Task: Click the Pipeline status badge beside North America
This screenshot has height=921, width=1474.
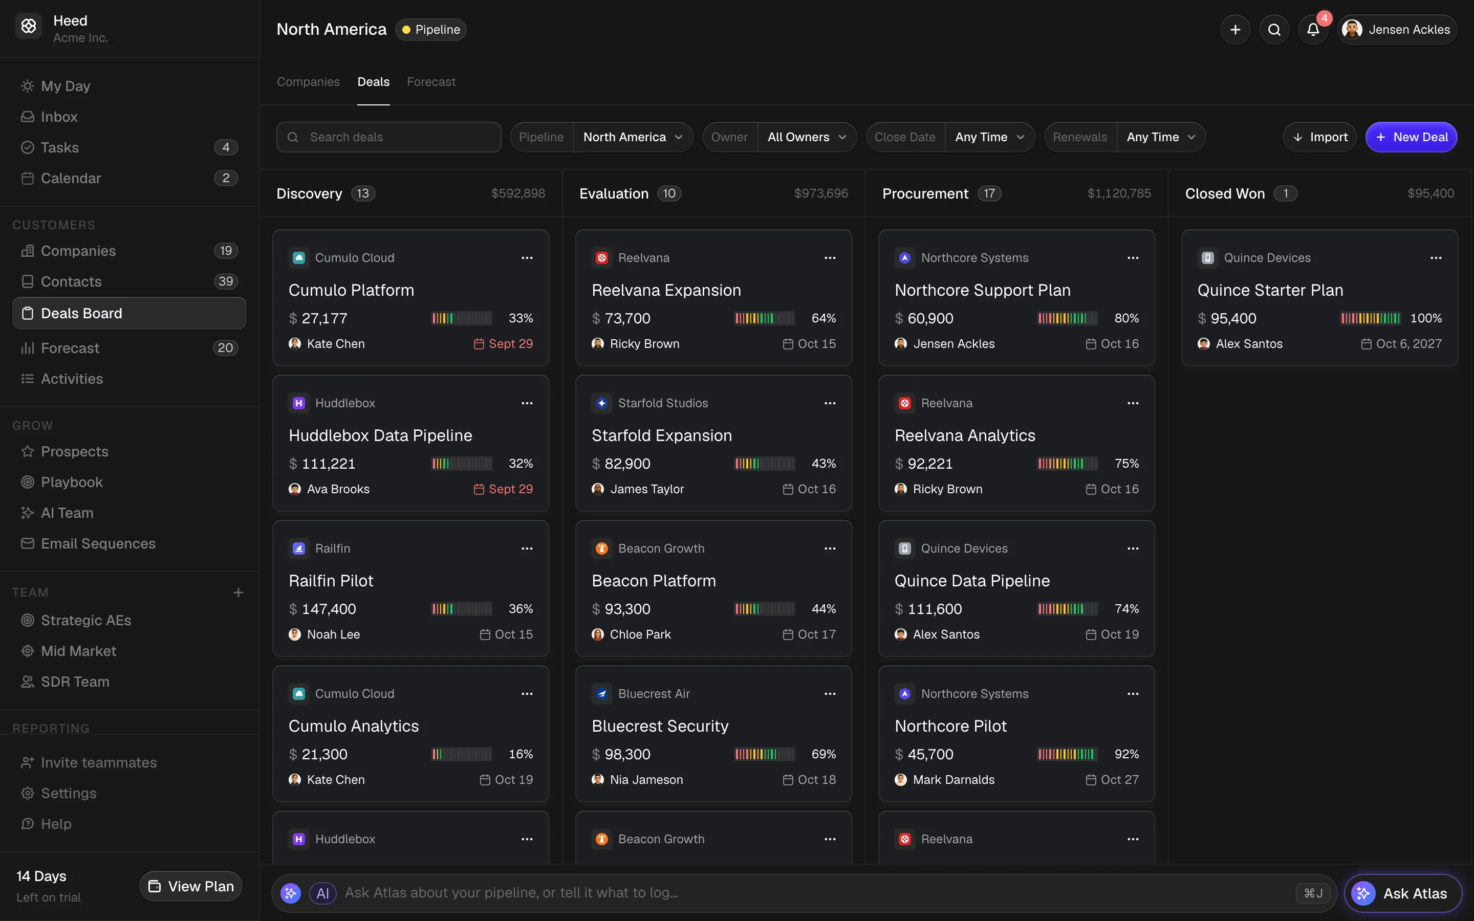Action: pos(431,29)
